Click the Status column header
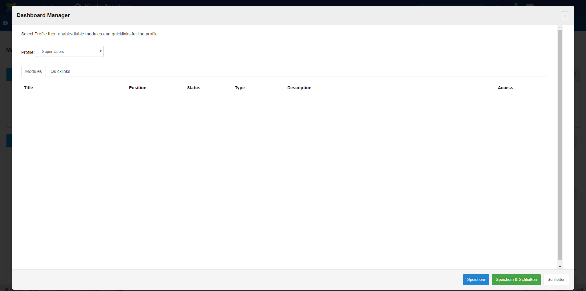The width and height of the screenshot is (586, 291). tap(194, 88)
